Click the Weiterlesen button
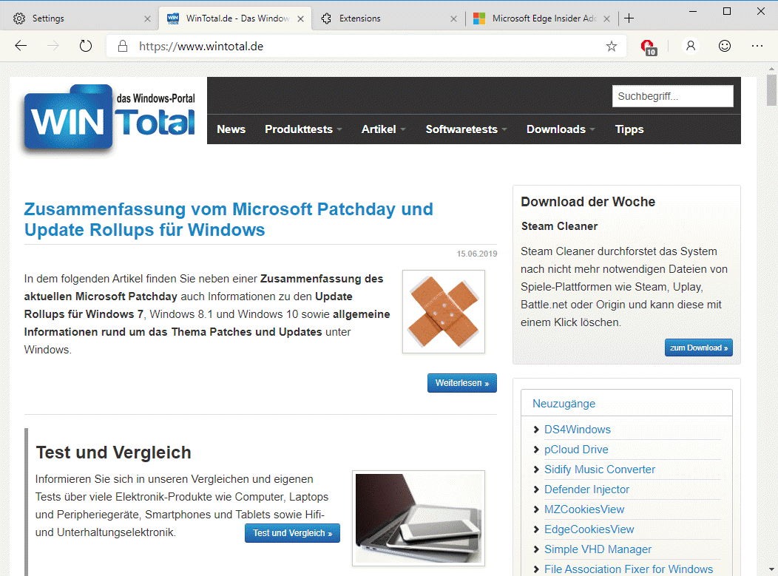 point(462,383)
